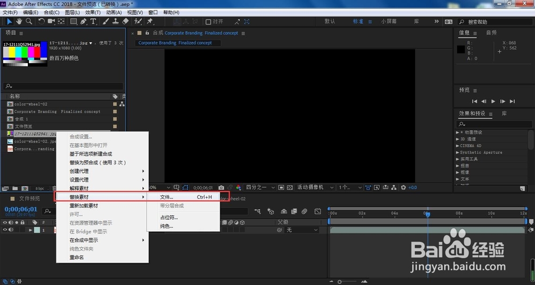The width and height of the screenshot is (535, 285).
Task: Expand layer 1 properties triangle
Action: 30,230
